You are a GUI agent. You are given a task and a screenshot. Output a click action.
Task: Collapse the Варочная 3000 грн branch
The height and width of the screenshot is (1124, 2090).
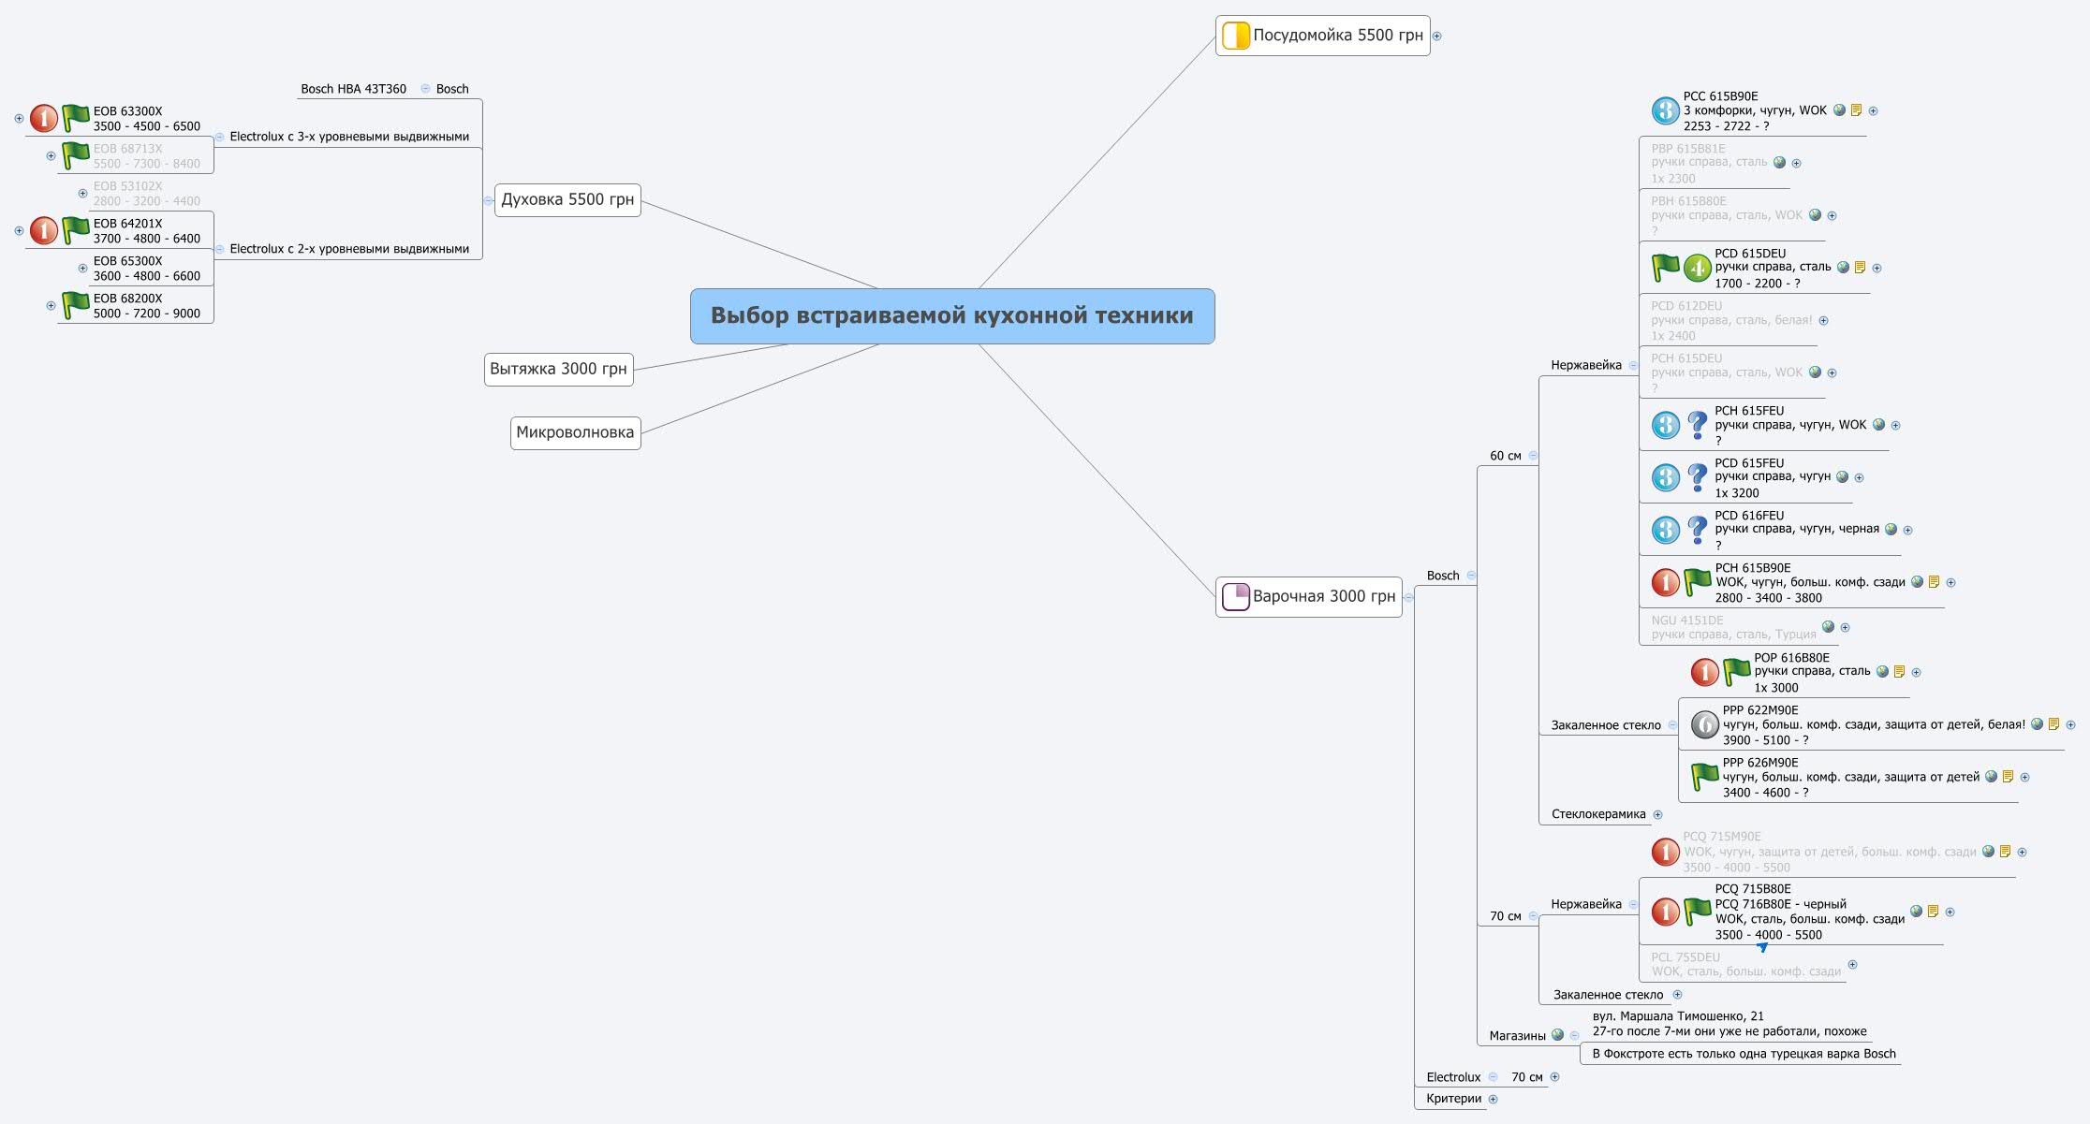(x=1408, y=597)
